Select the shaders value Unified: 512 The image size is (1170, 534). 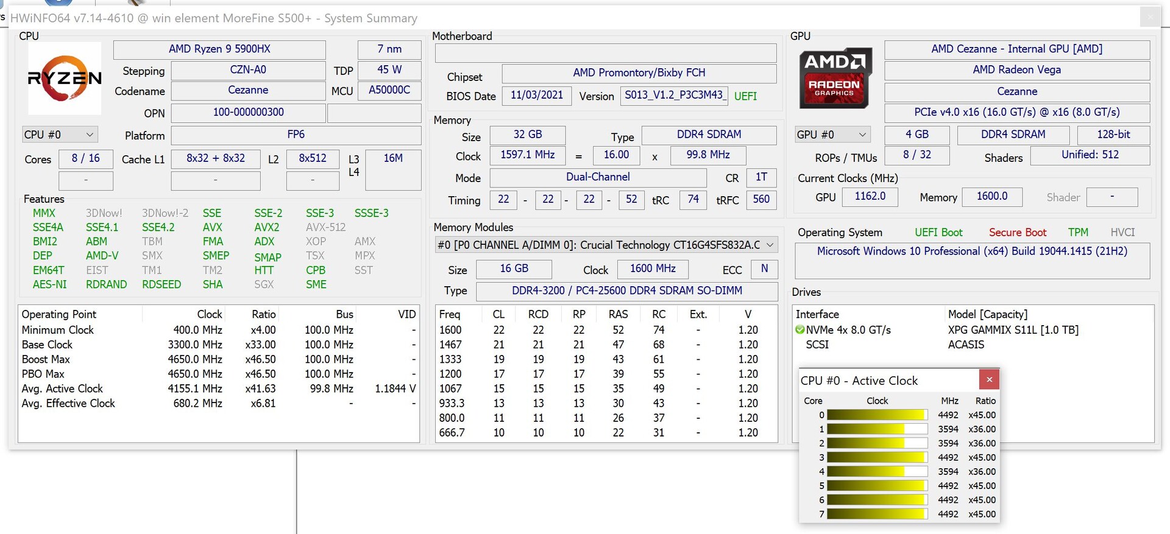coord(1090,155)
